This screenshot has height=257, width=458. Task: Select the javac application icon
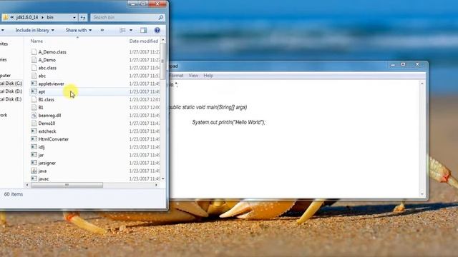point(34,178)
